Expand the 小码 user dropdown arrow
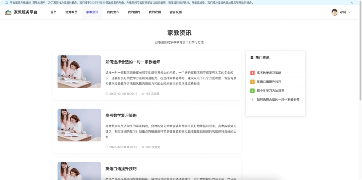This screenshot has height=180, width=362. (x=349, y=12)
